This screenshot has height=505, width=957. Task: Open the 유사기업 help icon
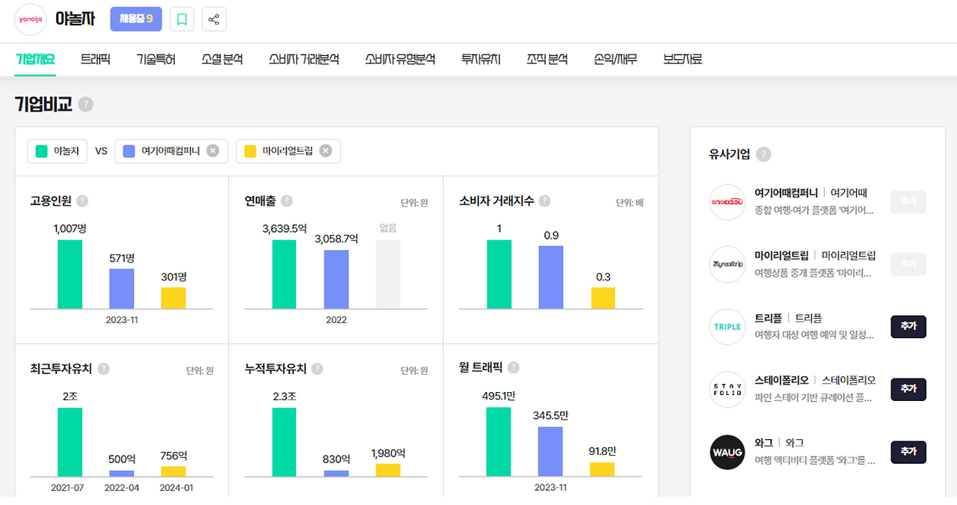point(763,154)
